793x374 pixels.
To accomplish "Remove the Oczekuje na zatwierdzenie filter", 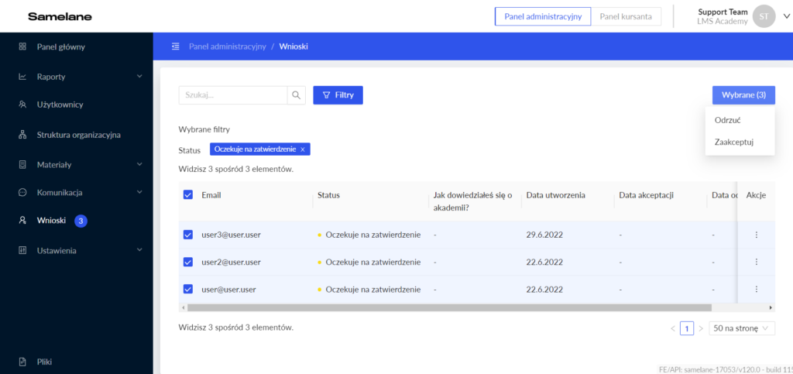I will click(303, 149).
